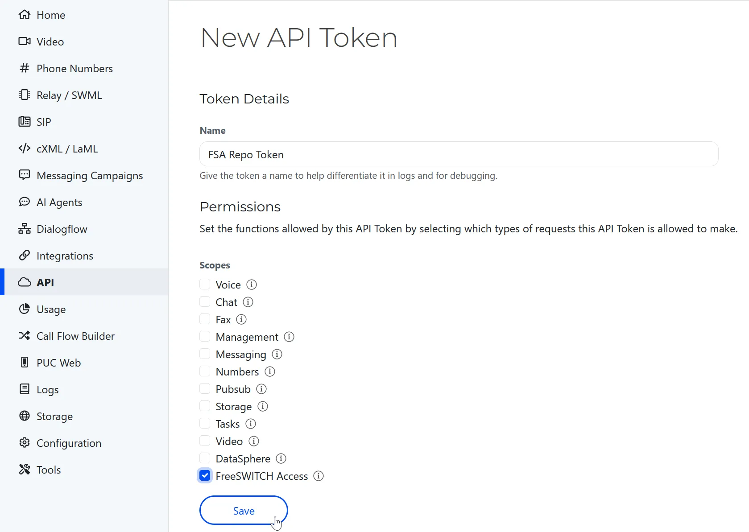
Task: Enable the DataSphere scope checkbox
Action: (205, 458)
